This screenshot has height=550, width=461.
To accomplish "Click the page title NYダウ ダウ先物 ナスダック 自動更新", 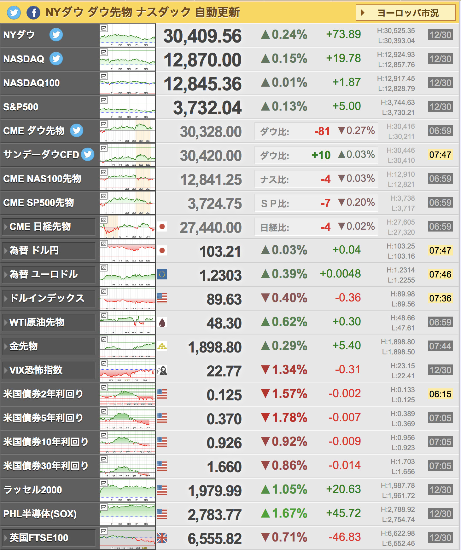I will pos(143,13).
